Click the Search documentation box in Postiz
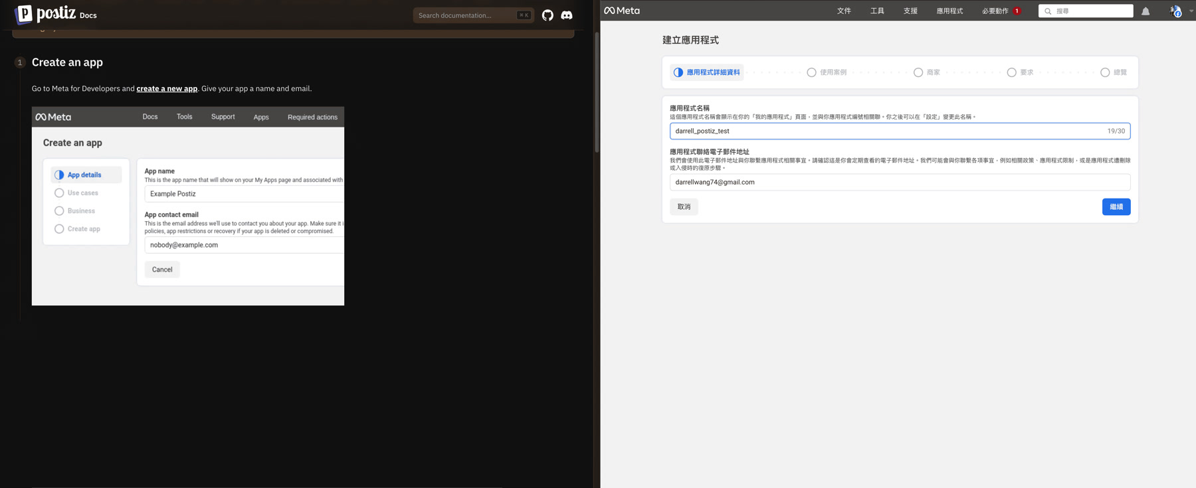The height and width of the screenshot is (488, 1196). [x=474, y=15]
